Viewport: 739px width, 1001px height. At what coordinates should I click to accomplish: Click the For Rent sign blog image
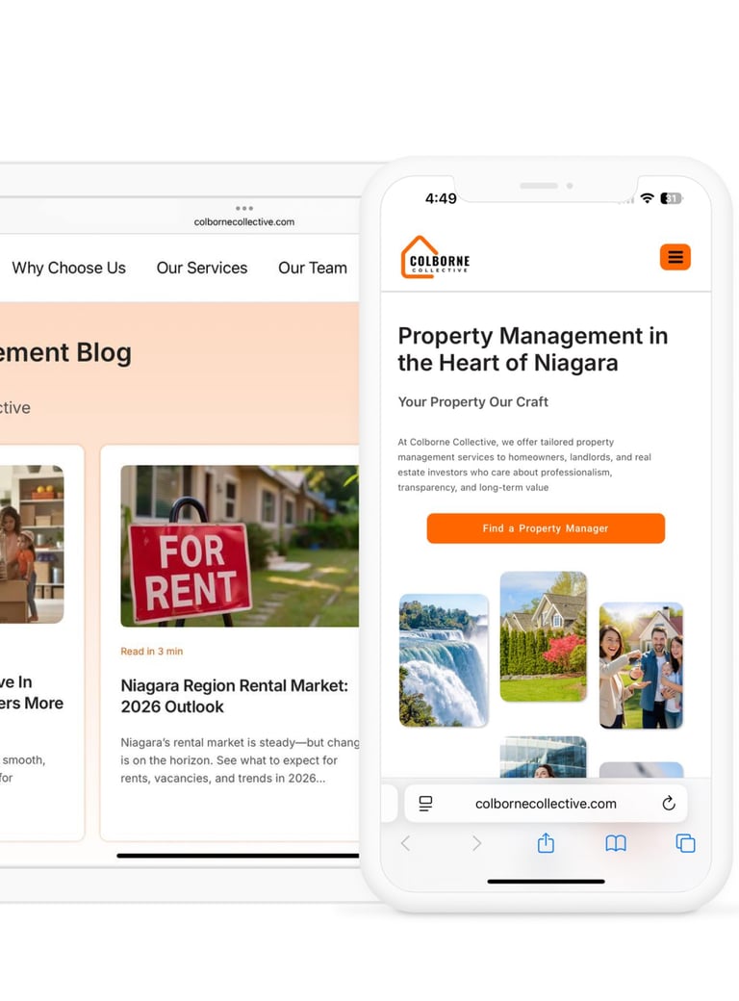[x=240, y=546]
